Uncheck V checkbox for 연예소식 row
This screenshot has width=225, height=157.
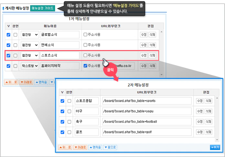(x=8, y=45)
